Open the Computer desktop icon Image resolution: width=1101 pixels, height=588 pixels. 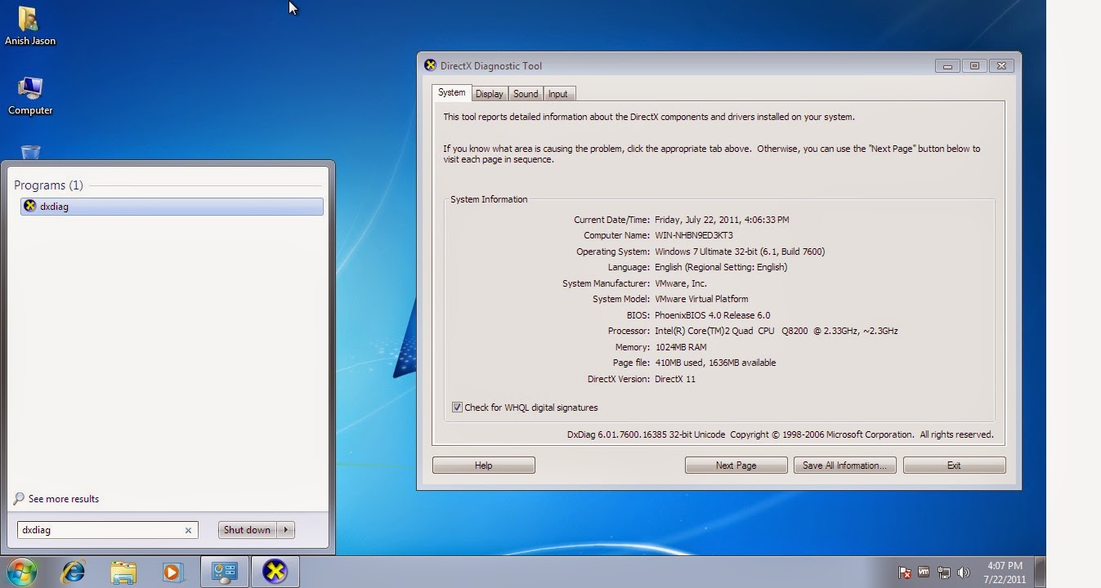click(x=30, y=96)
